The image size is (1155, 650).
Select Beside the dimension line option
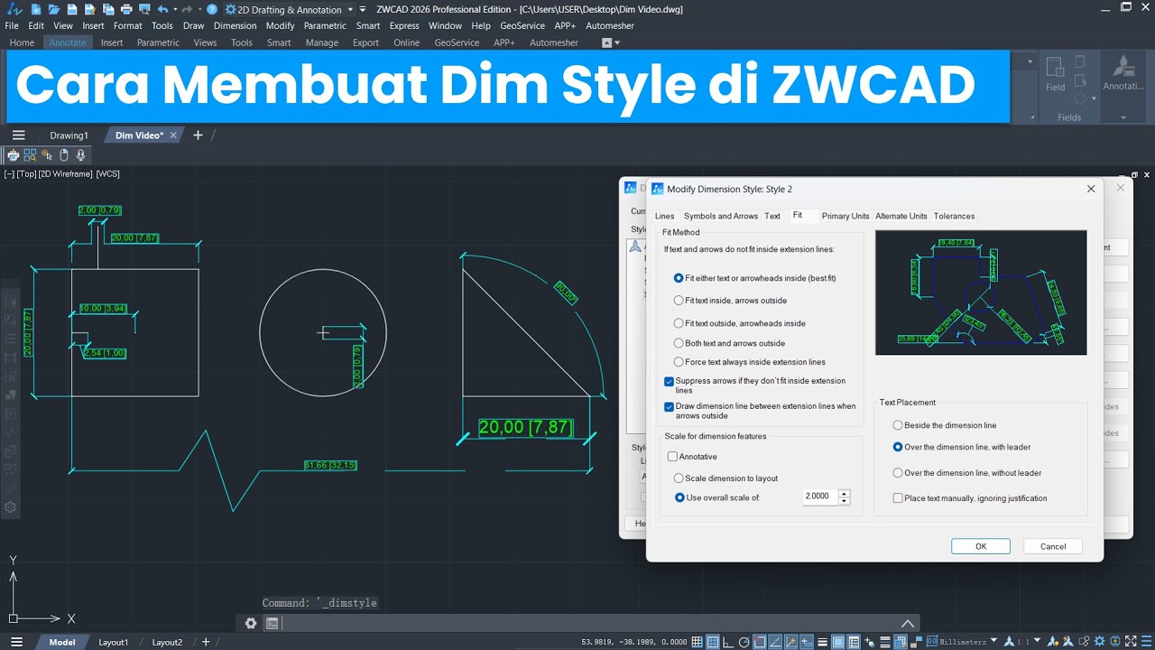click(x=945, y=425)
